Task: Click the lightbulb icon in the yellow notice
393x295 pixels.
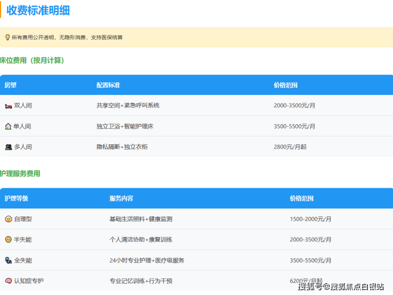Action: click(7, 38)
